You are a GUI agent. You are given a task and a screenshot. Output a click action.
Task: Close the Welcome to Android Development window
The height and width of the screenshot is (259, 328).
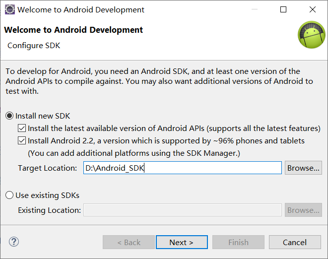pos(313,9)
